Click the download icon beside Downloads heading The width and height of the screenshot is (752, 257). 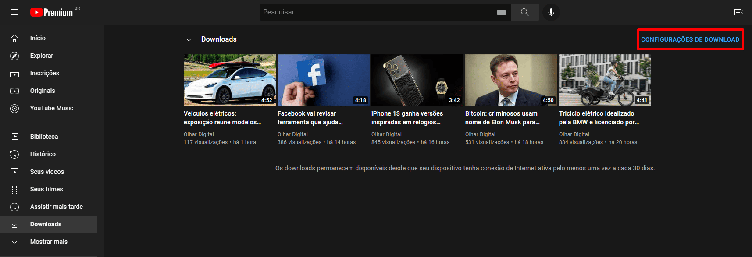click(x=189, y=39)
